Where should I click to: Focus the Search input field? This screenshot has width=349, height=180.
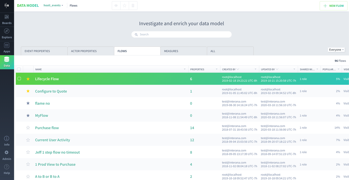tap(182, 34)
